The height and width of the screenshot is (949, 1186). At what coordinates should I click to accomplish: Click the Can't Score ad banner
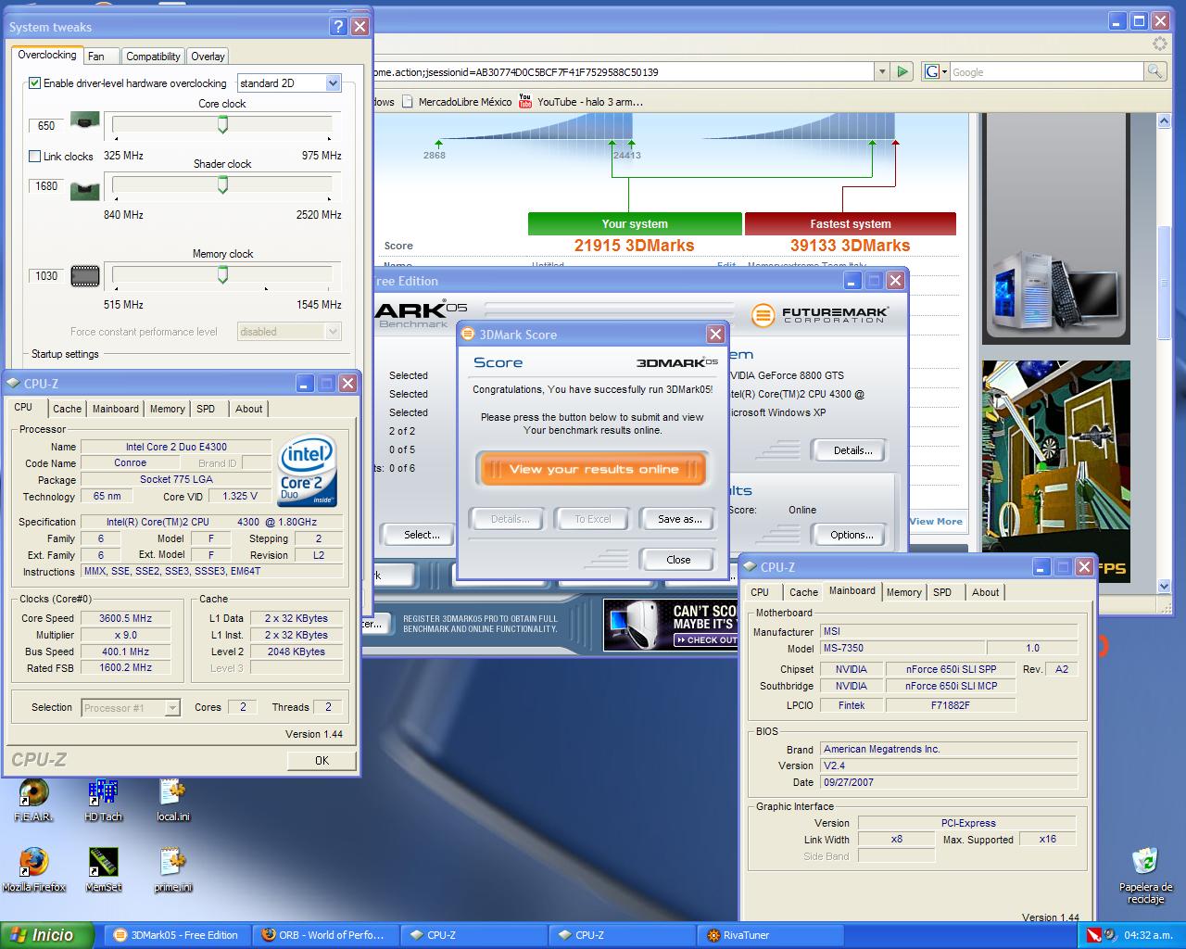point(669,625)
